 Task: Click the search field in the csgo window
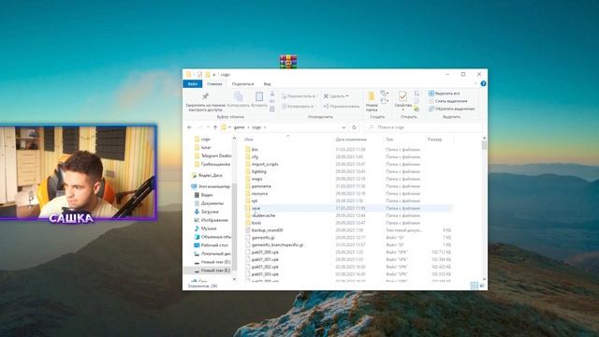coord(423,127)
